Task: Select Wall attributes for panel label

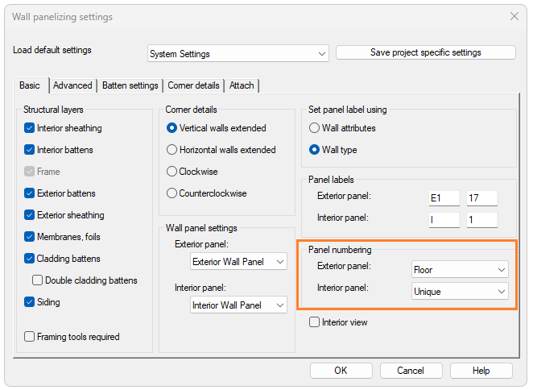Action: 315,128
